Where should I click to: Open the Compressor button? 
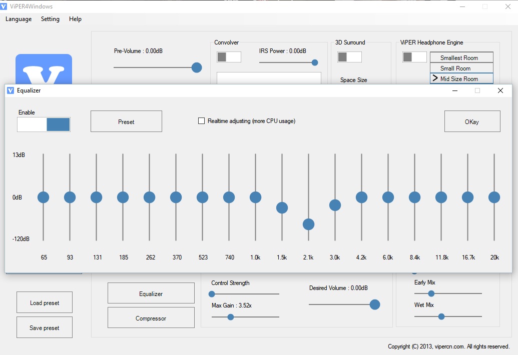tap(151, 317)
